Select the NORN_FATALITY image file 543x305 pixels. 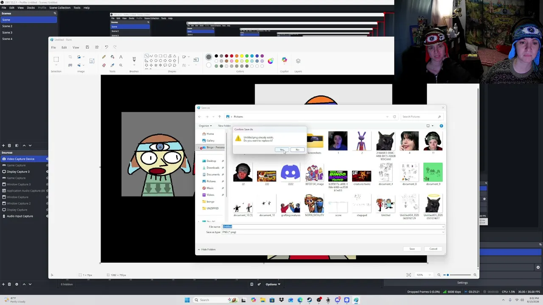pyautogui.click(x=314, y=206)
